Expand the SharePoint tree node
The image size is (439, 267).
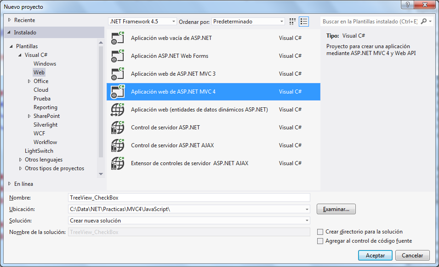(x=29, y=116)
